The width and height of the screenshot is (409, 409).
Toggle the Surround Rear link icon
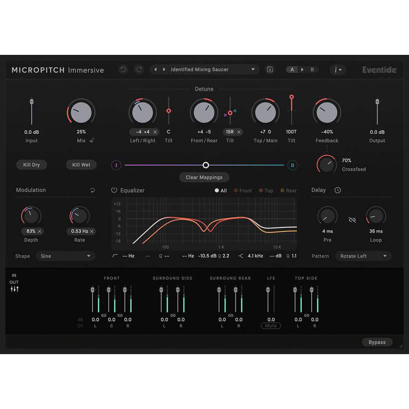coord(230,315)
